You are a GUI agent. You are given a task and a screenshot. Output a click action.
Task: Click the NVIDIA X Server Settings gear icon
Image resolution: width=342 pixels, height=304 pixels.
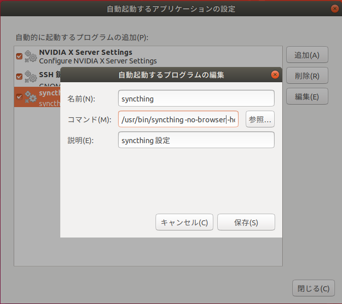point(30,56)
